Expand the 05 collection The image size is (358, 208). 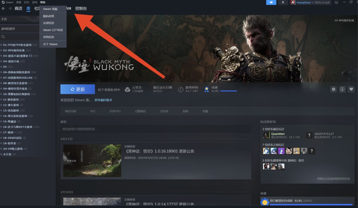(1, 67)
